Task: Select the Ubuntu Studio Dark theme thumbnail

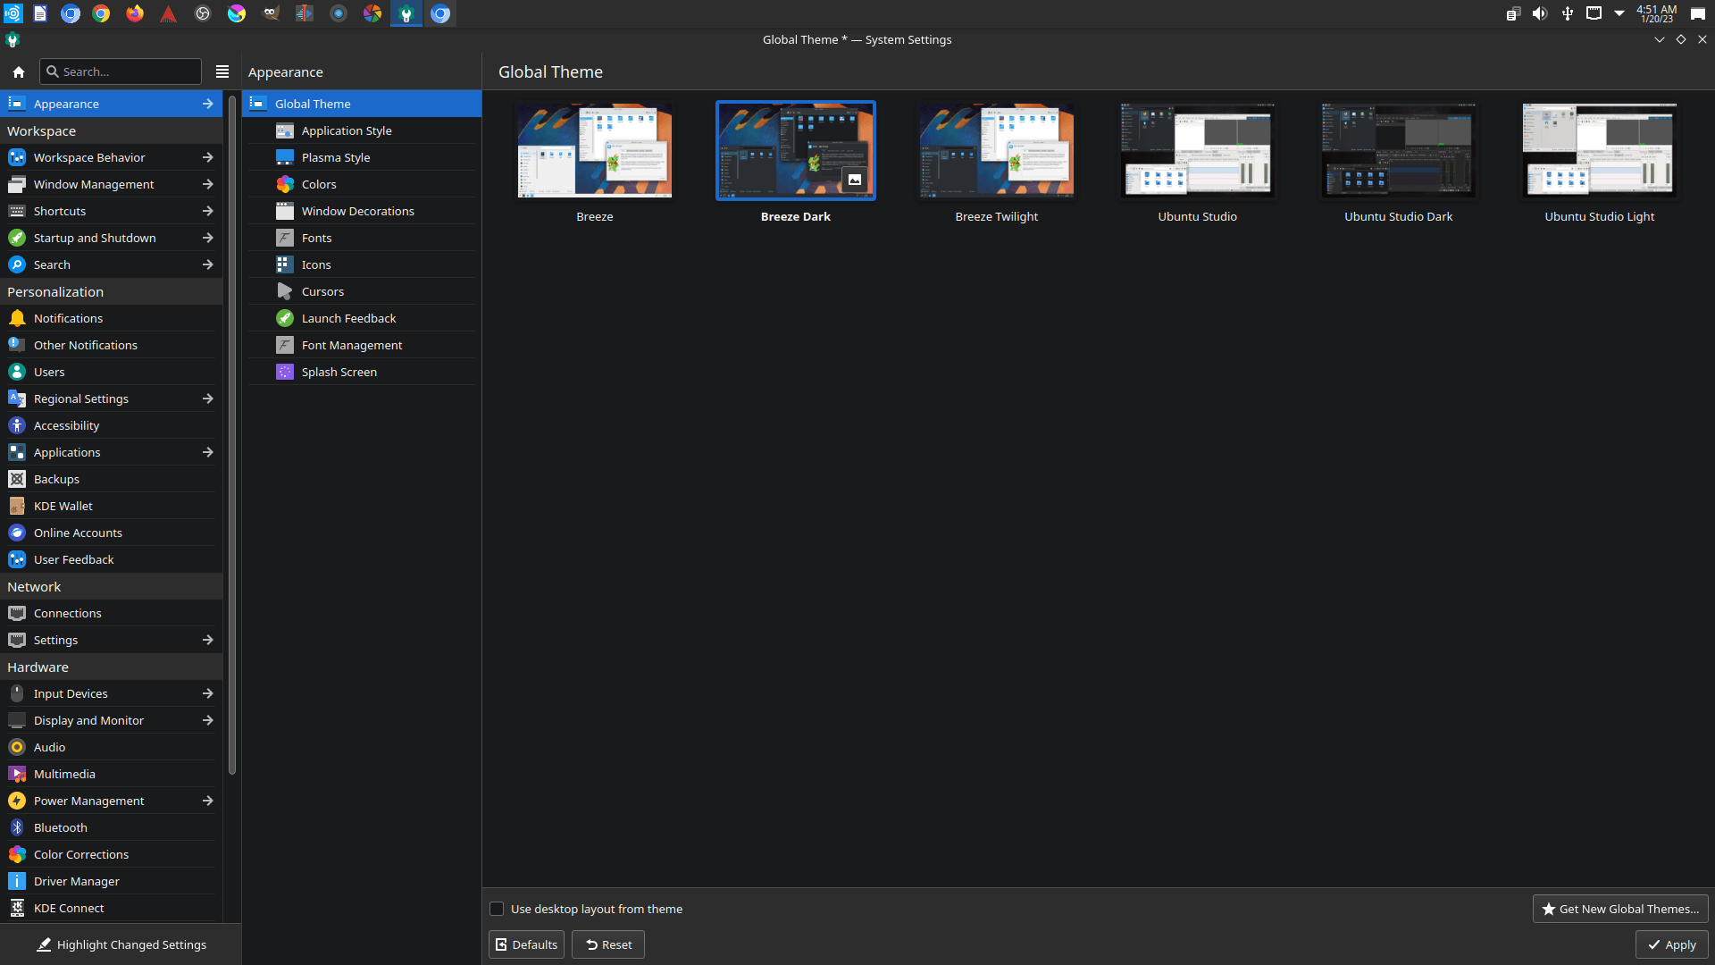Action: click(1398, 150)
